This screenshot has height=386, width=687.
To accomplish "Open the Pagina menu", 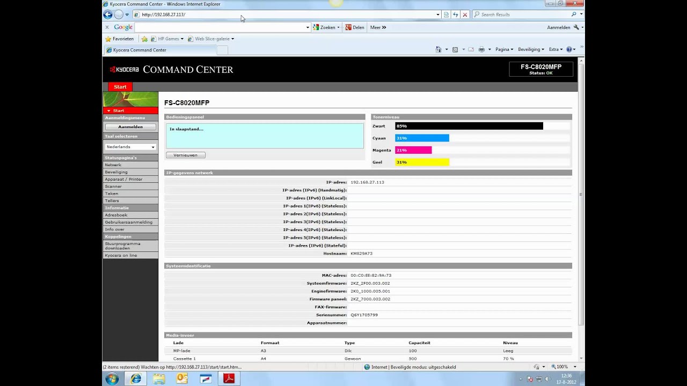I will pyautogui.click(x=504, y=49).
